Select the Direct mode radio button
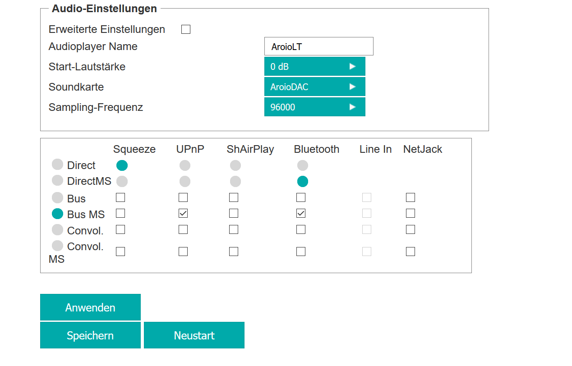572x366 pixels. (x=57, y=165)
